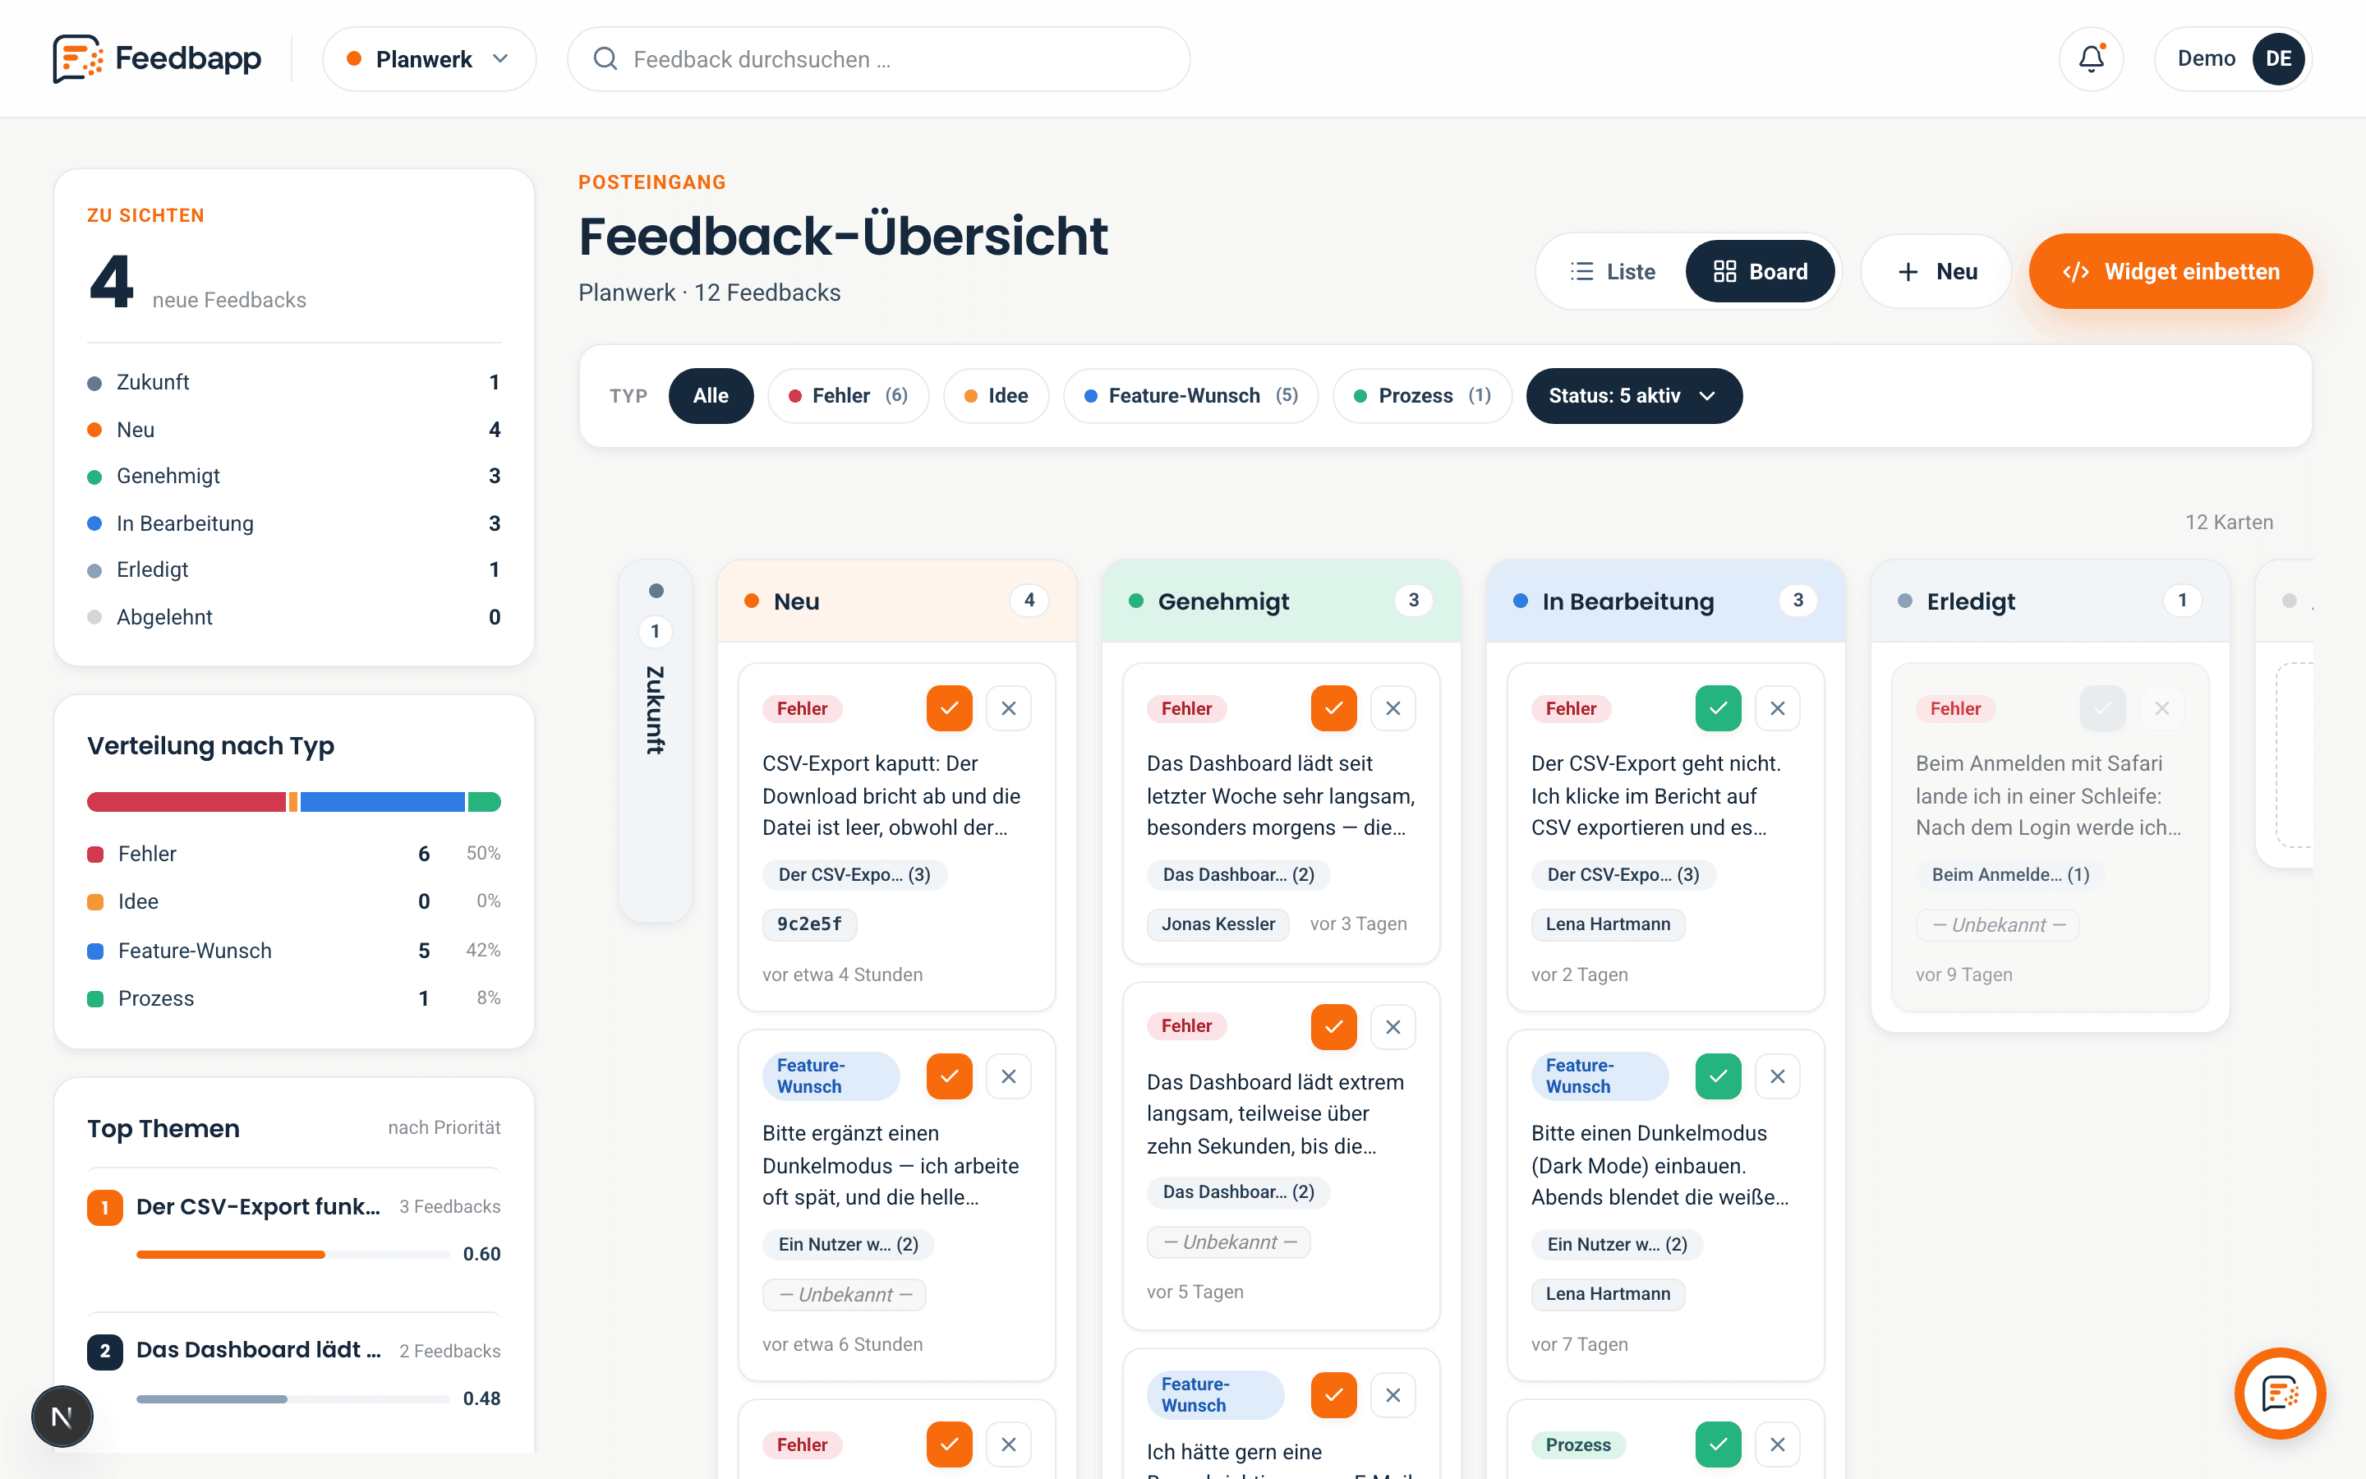
Task: Select Abgelehnt status in sidebar
Action: click(293, 617)
